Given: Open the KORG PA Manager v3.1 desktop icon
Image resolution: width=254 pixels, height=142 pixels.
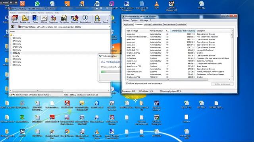Looking at the screenshot, I should click(171, 6).
